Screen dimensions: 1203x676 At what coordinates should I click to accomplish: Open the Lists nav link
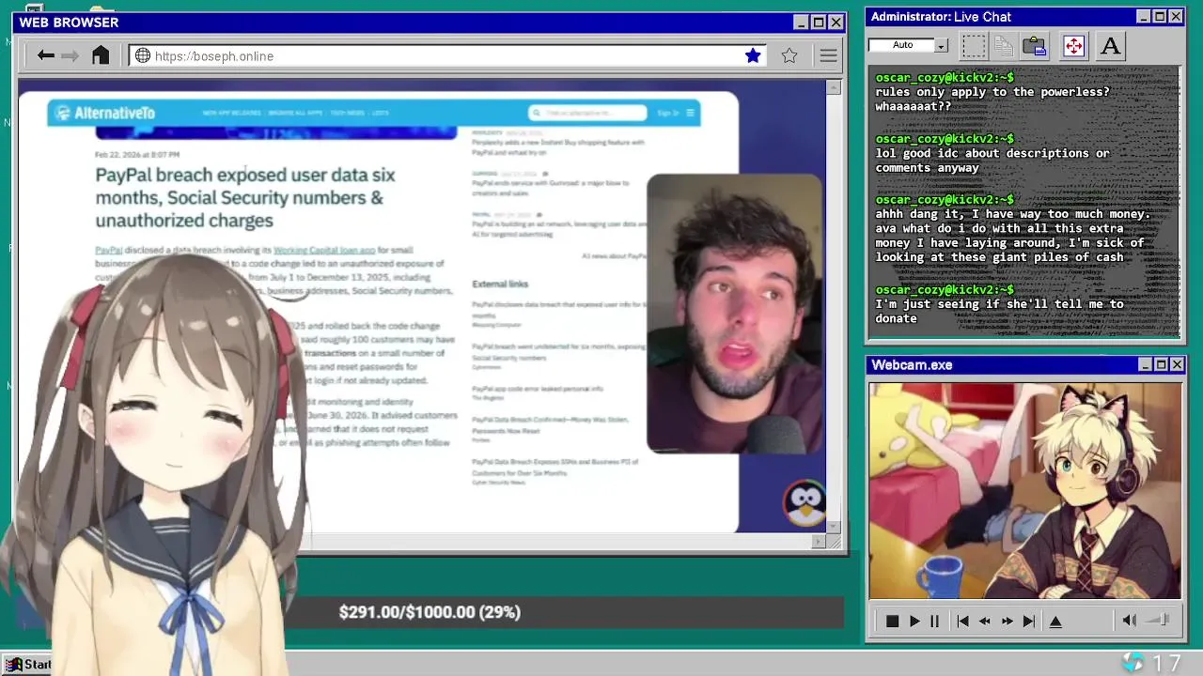pos(380,113)
